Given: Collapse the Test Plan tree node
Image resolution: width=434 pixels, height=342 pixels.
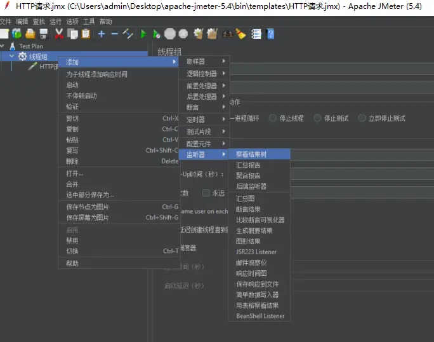Looking at the screenshot, I should (3, 46).
